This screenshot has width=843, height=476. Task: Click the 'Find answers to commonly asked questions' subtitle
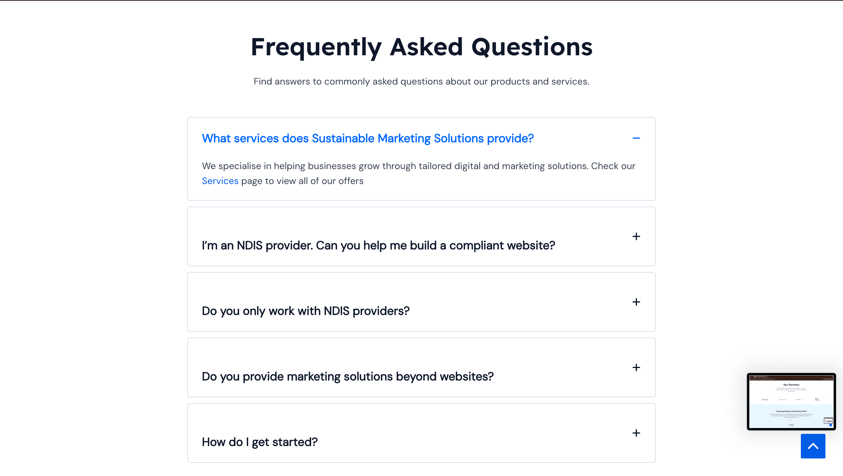point(421,81)
